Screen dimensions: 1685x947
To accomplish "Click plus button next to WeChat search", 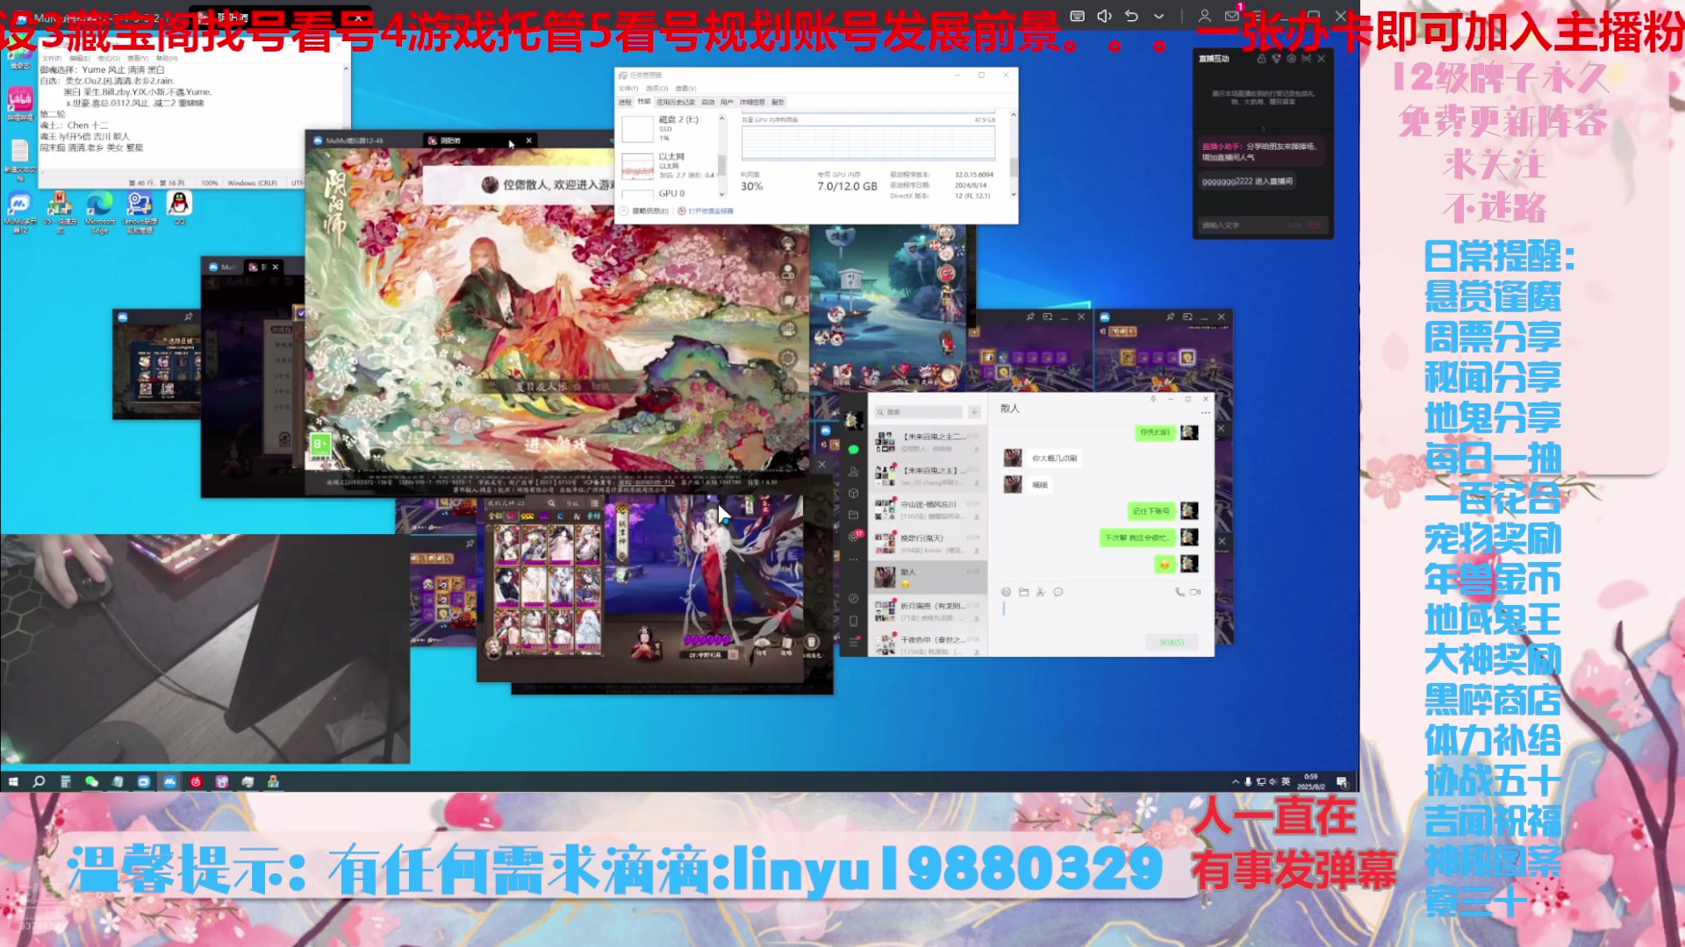I will [x=974, y=412].
